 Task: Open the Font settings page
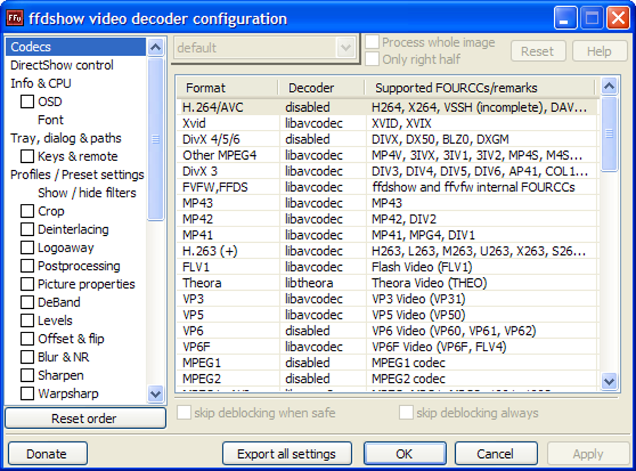(51, 120)
